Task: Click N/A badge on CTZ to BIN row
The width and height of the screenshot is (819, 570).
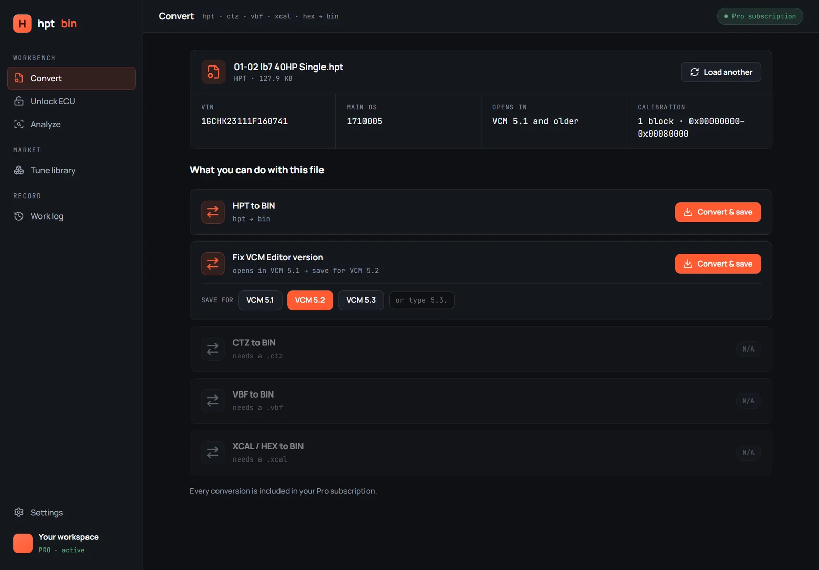Action: (748, 349)
